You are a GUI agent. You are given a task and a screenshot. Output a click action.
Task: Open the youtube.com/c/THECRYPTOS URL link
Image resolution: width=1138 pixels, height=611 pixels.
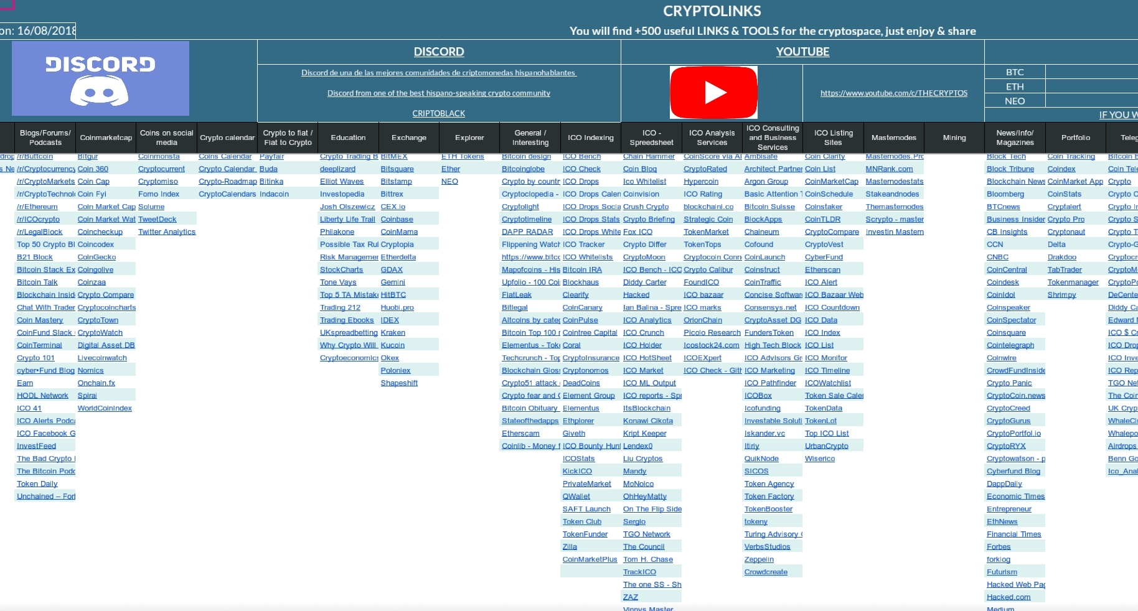point(894,93)
